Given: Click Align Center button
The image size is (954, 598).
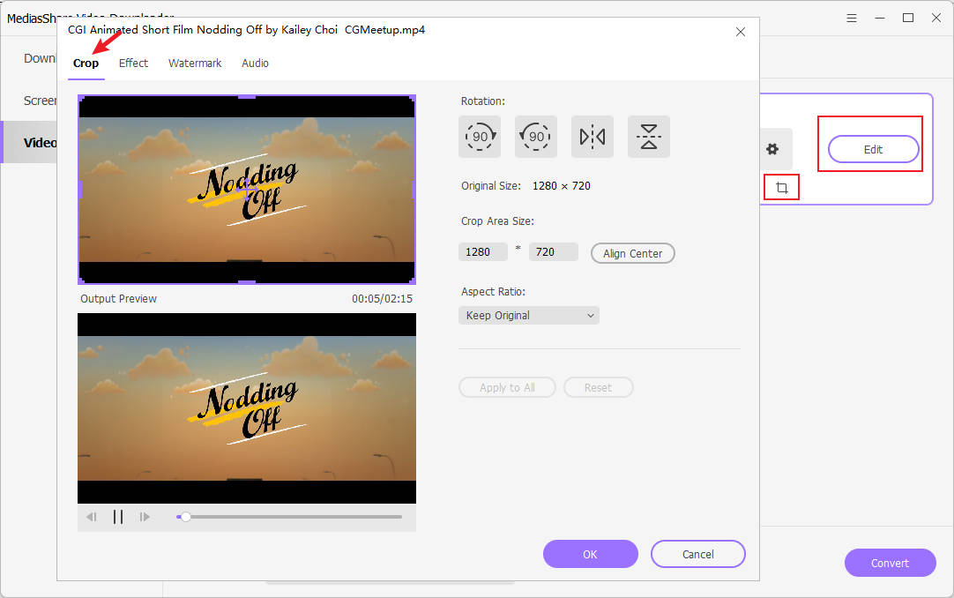Looking at the screenshot, I should (x=633, y=254).
